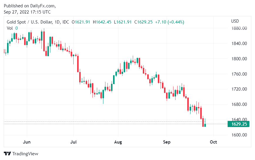Select the Aug label on time axis
Screen dimensions: 255x160
118,142
